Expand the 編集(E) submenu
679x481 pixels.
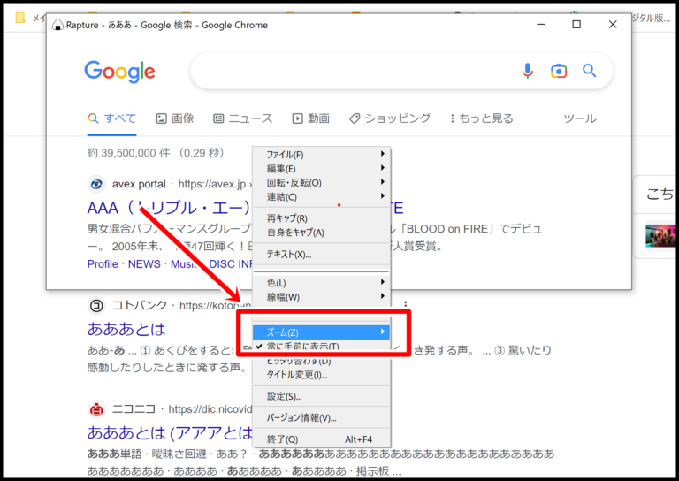click(321, 168)
